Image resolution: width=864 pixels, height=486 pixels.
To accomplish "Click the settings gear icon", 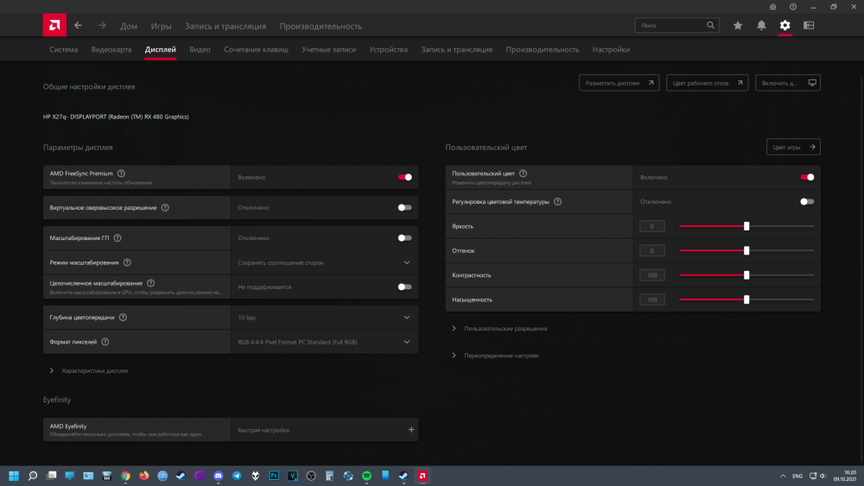I will pos(785,26).
